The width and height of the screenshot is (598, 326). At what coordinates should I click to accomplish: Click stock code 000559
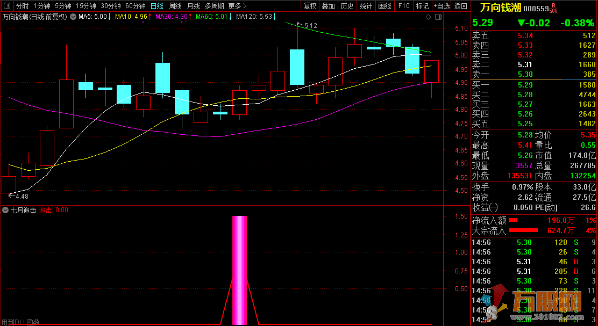[x=536, y=9]
